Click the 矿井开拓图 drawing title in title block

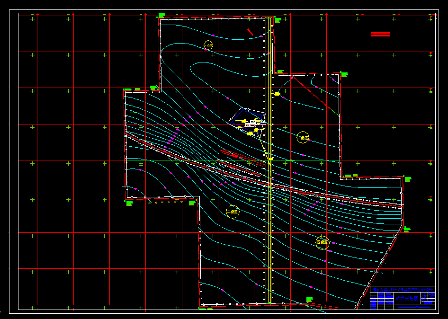407,299
